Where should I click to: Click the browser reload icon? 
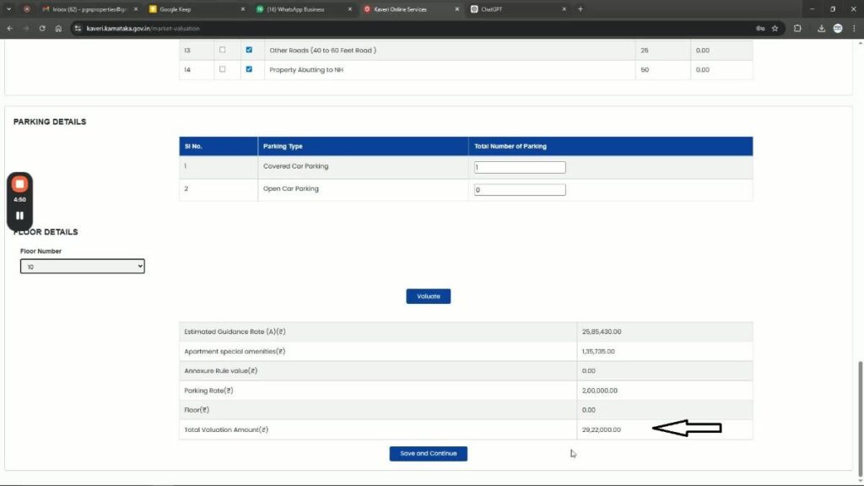click(42, 28)
